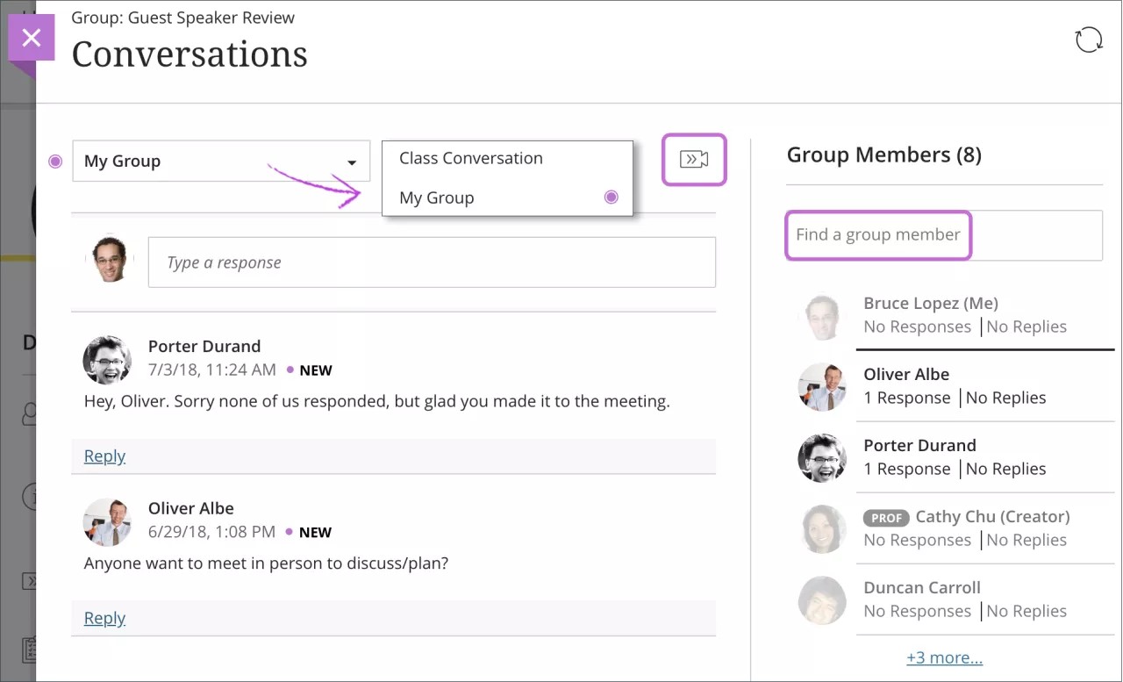Click Cathy Chu's avatar in Group Members
Screen dimensions: 1123x682
tap(822, 528)
